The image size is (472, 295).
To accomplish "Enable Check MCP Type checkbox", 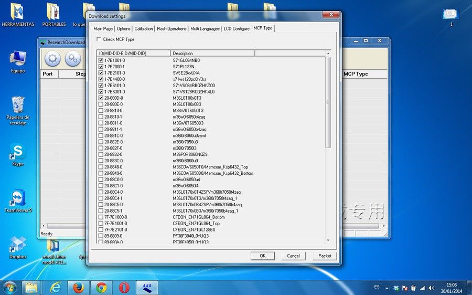I will click(x=99, y=39).
